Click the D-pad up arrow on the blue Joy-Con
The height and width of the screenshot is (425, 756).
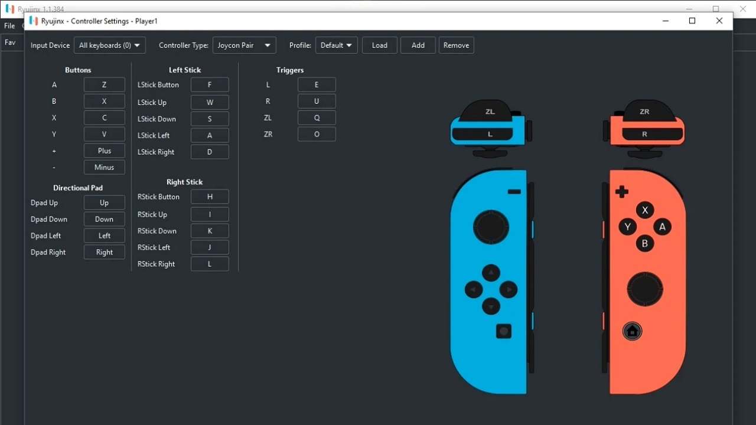coord(491,273)
